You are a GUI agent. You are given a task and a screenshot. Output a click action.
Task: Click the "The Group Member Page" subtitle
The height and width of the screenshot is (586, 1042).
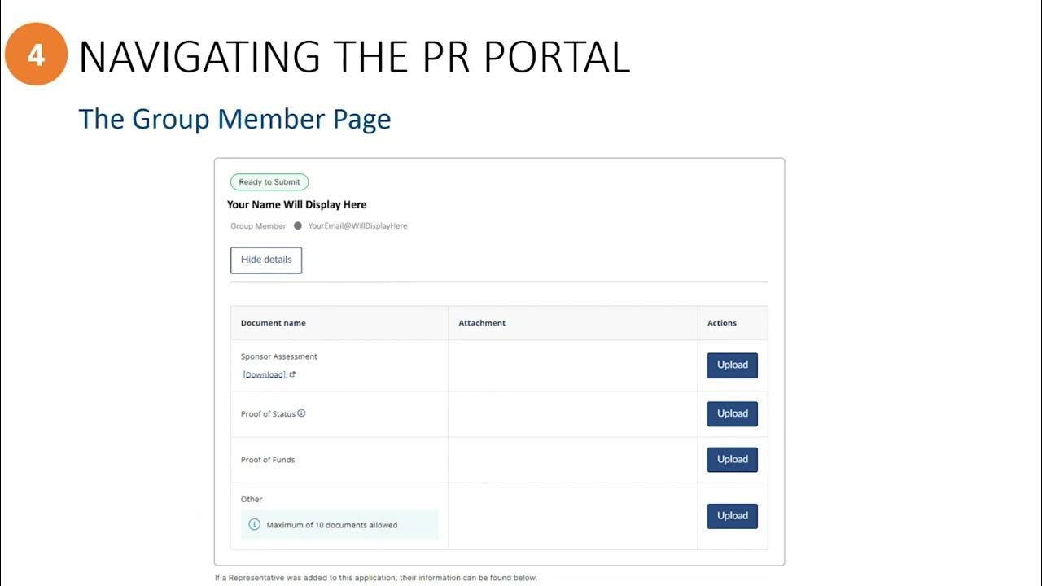tap(234, 119)
